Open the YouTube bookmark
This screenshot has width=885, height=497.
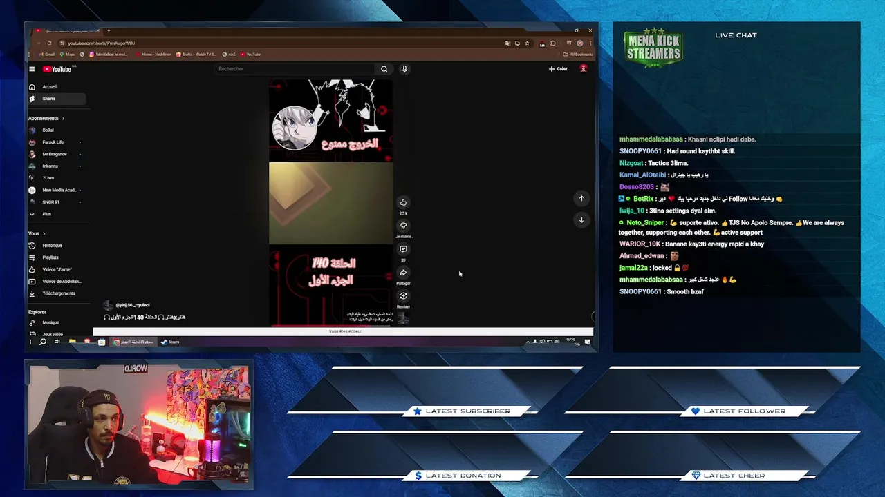pyautogui.click(x=250, y=55)
